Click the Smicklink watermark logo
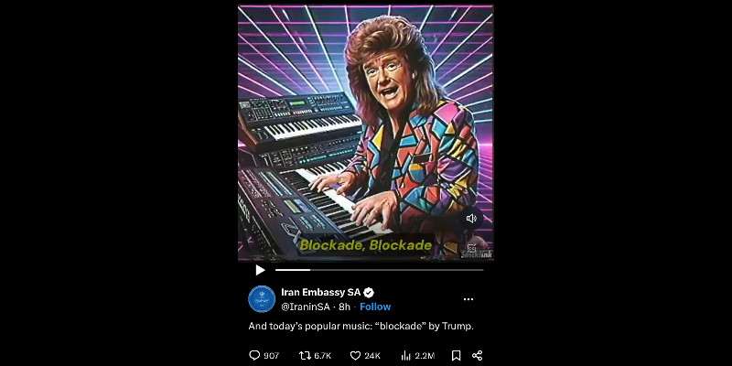 [x=476, y=251]
